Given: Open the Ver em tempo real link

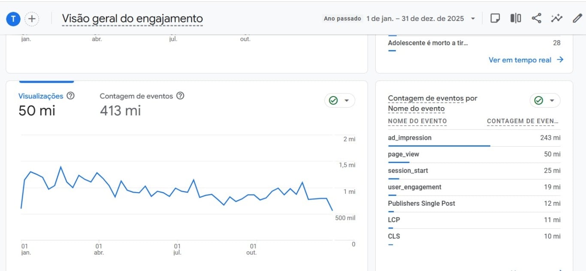Looking at the screenshot, I should click(x=526, y=60).
